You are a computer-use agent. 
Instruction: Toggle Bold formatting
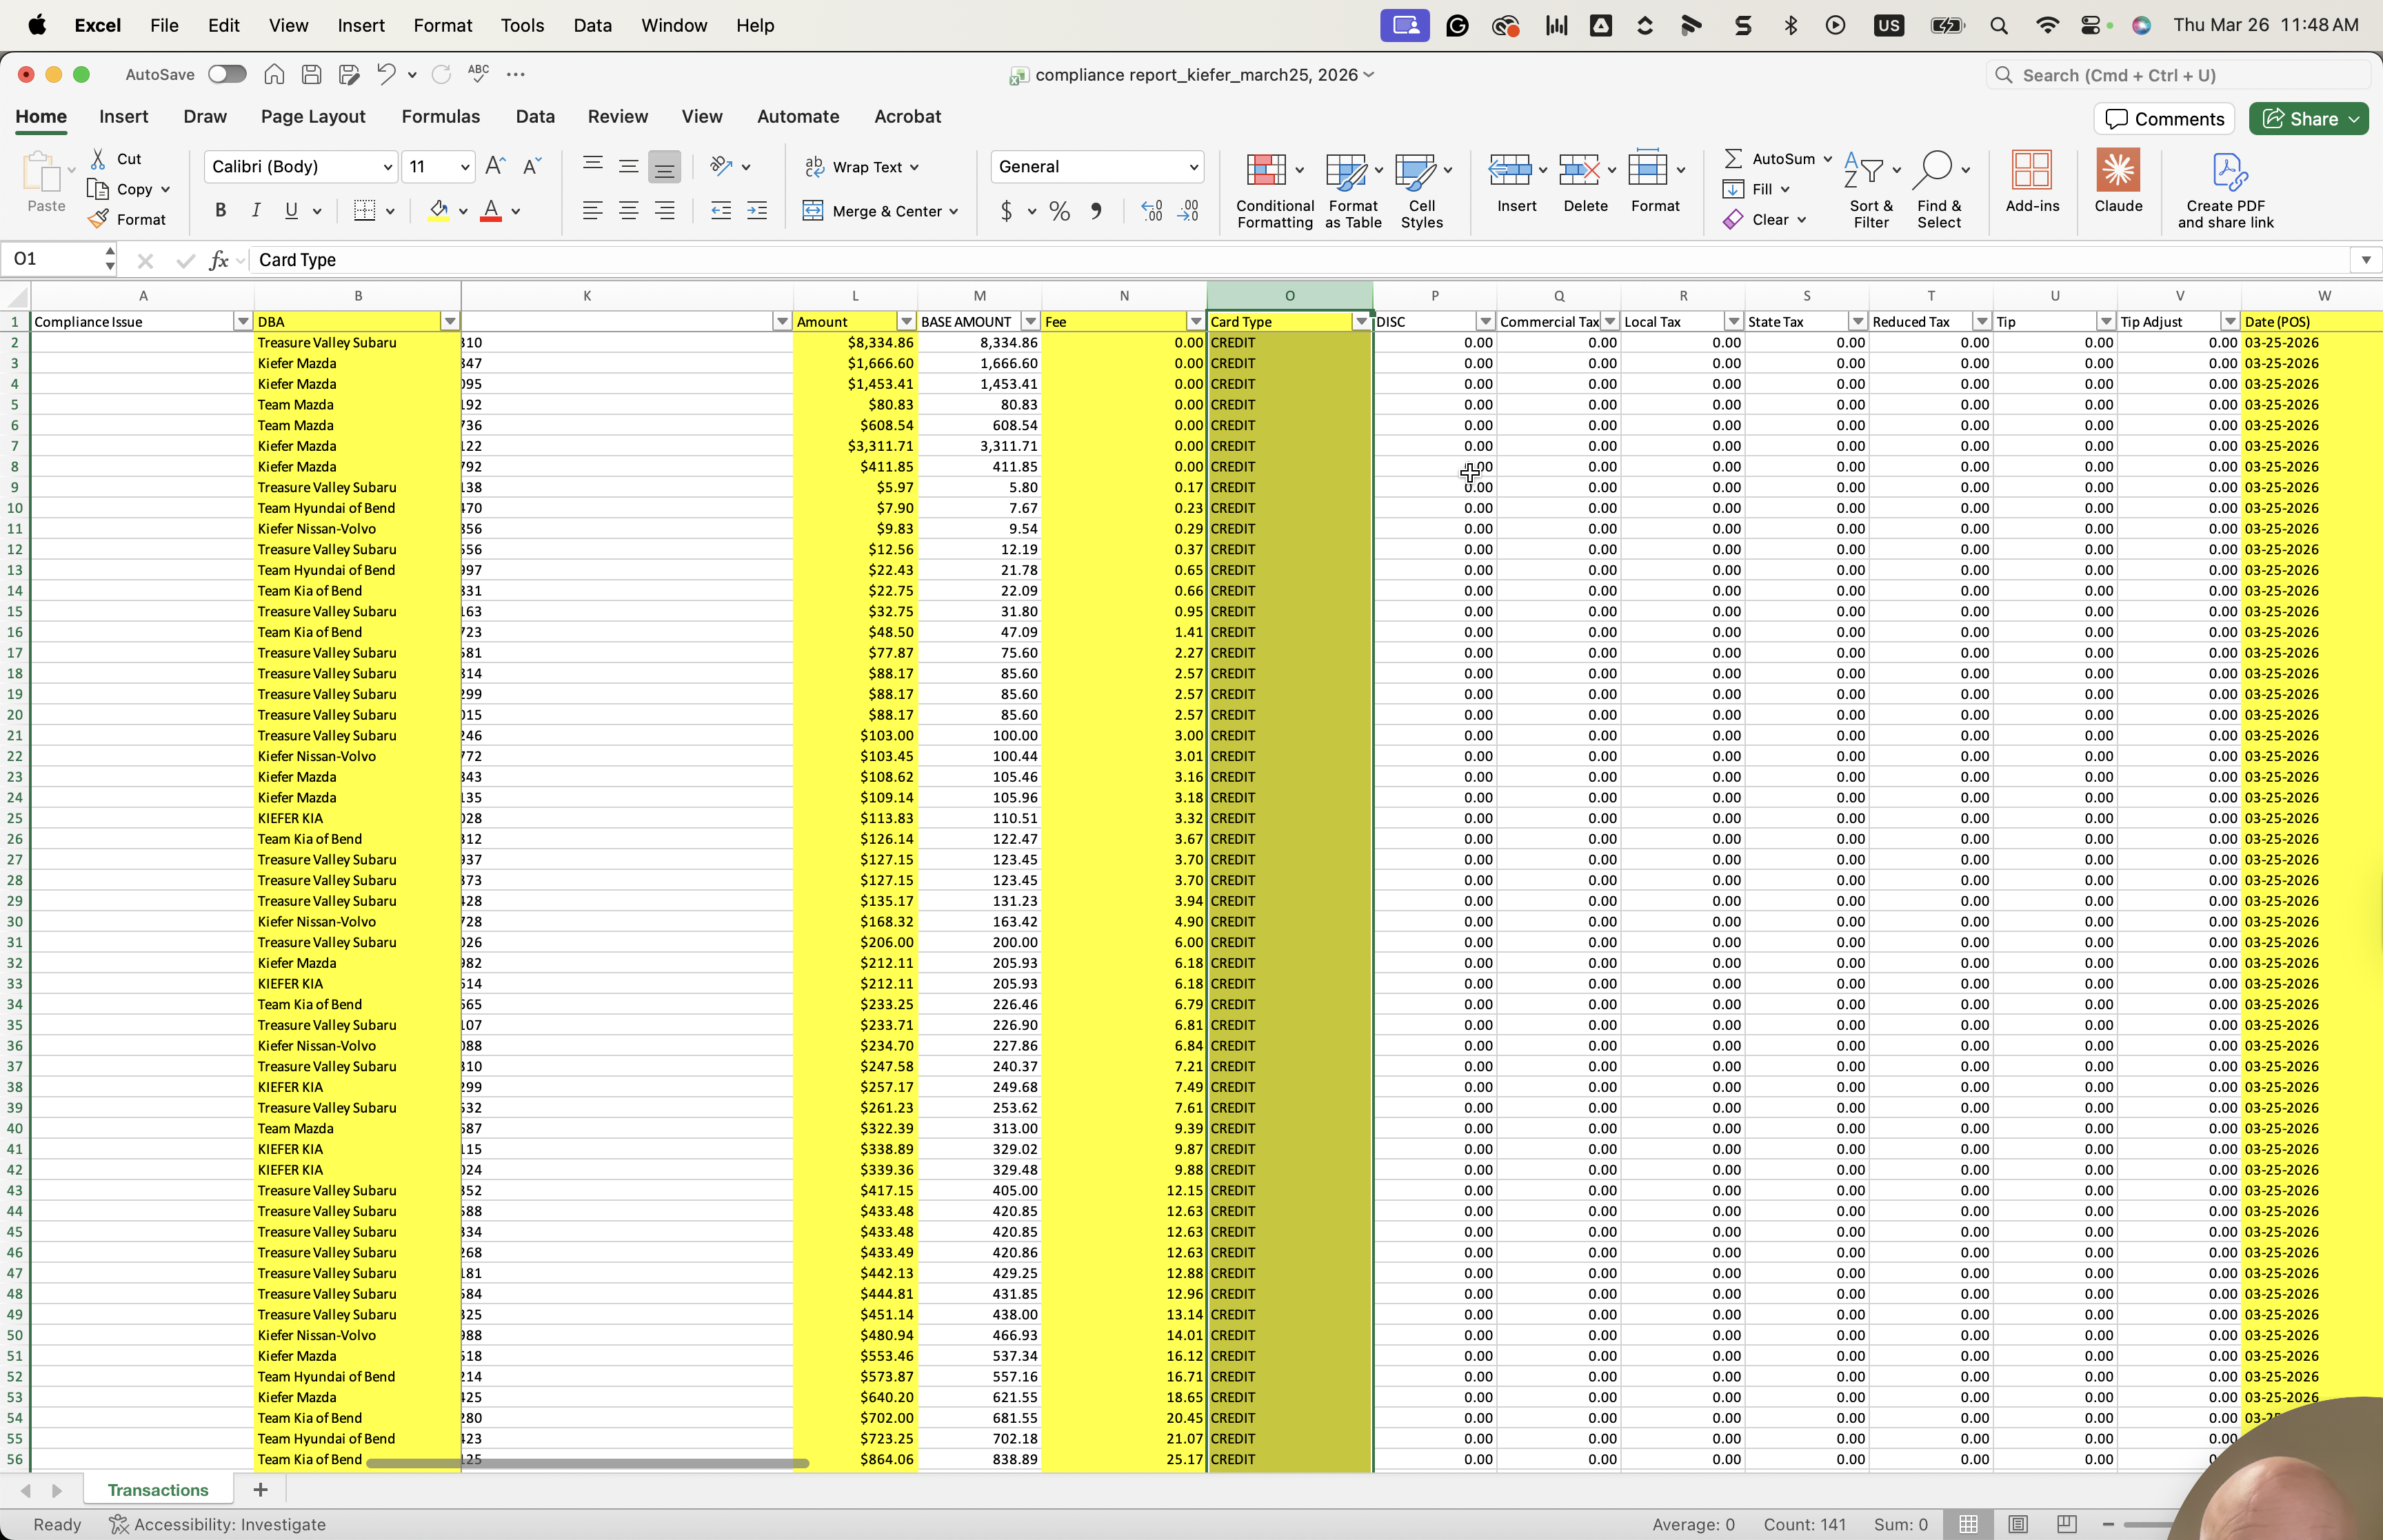220,210
